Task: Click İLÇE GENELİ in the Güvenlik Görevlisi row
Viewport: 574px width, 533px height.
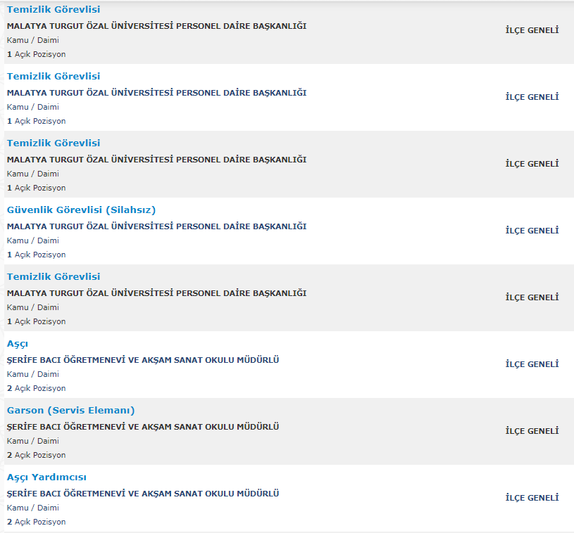Action: pos(532,231)
